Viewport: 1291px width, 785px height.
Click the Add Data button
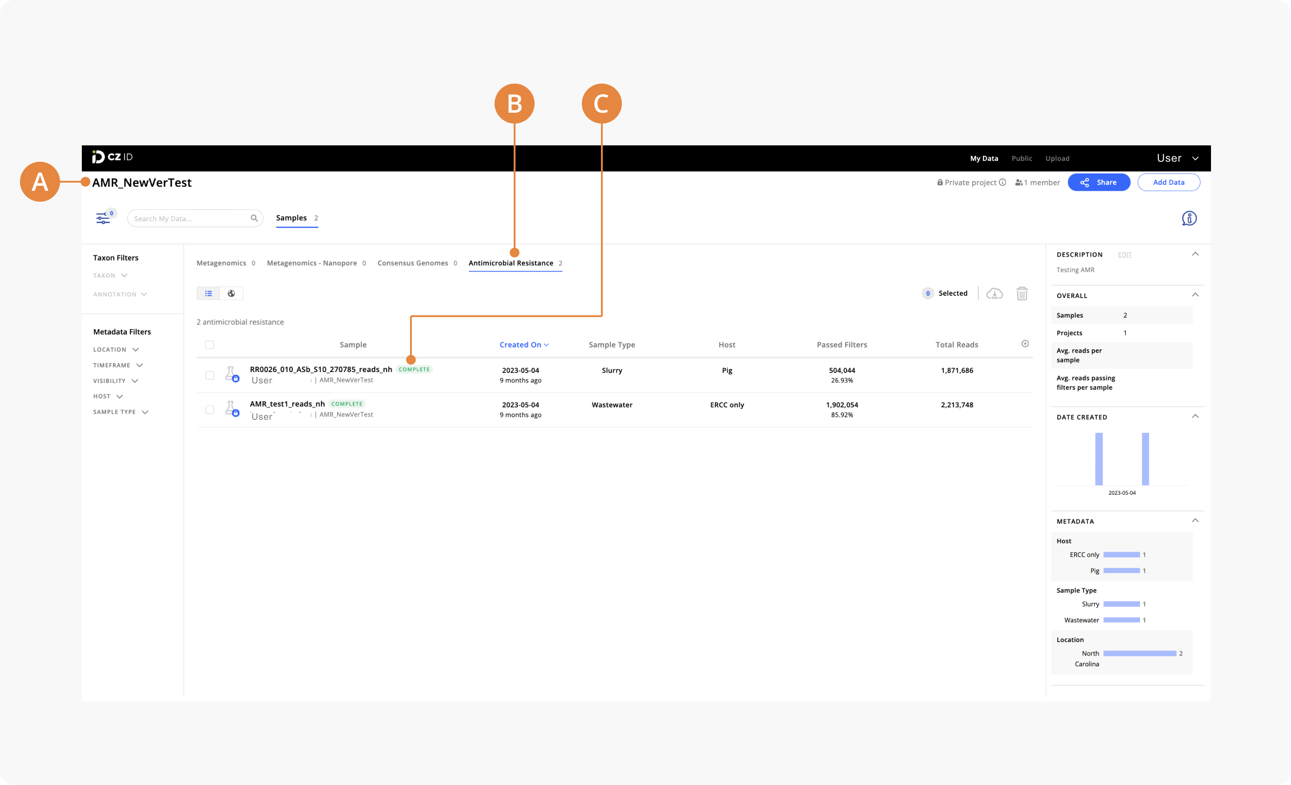(1168, 182)
